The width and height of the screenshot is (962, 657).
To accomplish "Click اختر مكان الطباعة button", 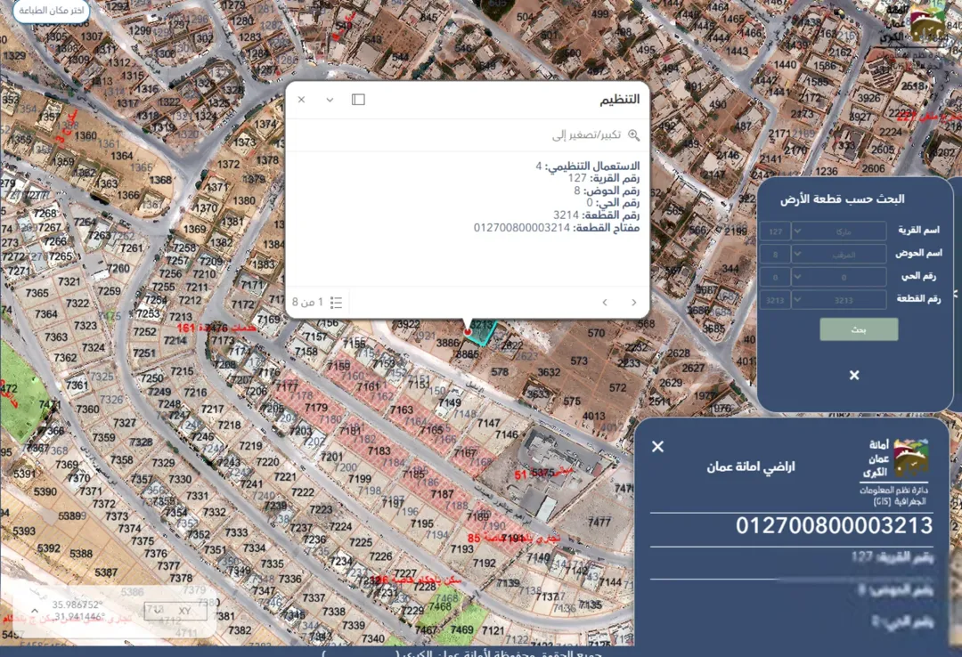I will [x=52, y=11].
